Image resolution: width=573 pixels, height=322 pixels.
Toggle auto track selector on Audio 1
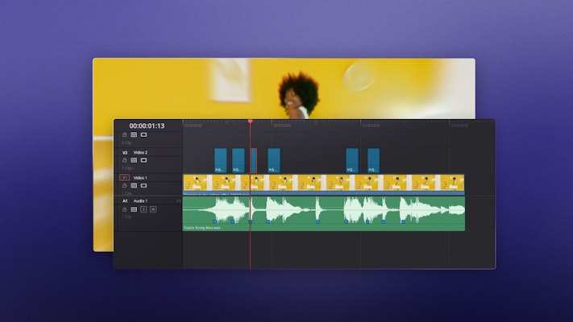(134, 209)
